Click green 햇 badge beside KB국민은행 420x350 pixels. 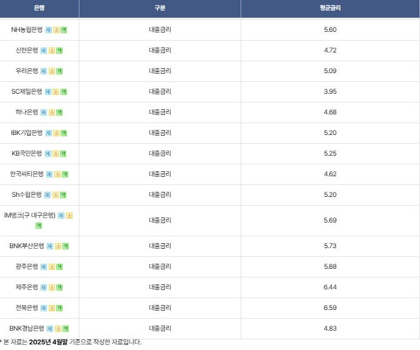63,154
